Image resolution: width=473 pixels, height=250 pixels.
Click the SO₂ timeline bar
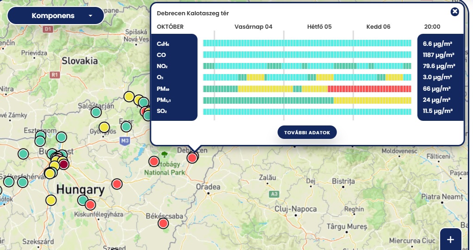[307, 112]
